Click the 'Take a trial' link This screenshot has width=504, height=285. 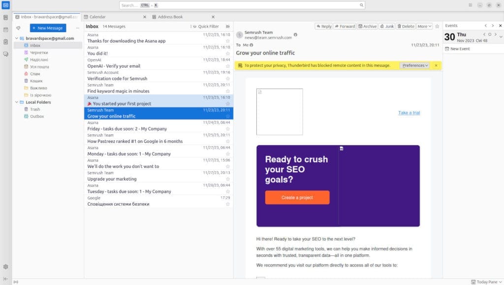pyautogui.click(x=409, y=113)
